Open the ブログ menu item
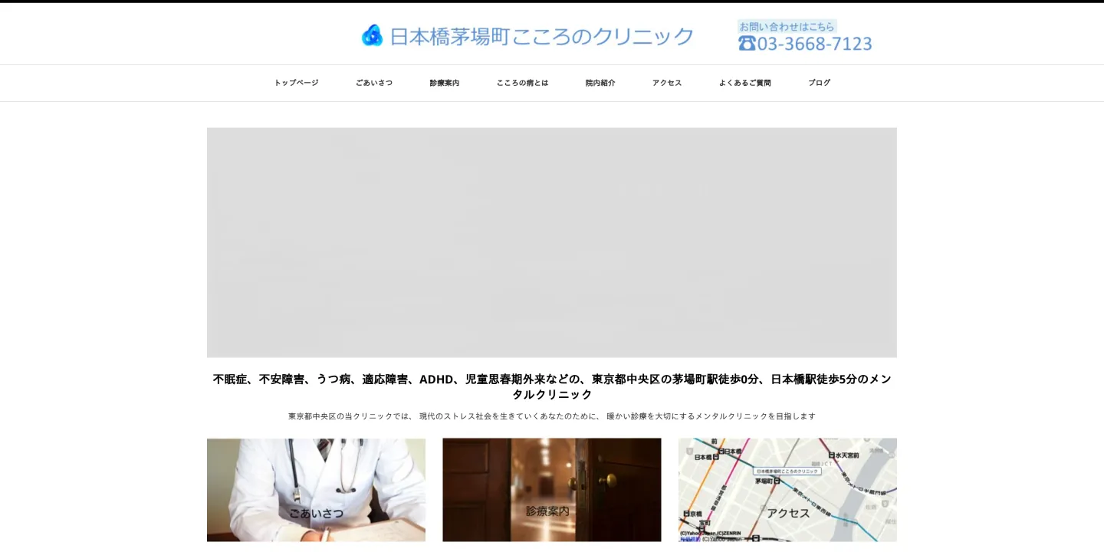The width and height of the screenshot is (1104, 552). [x=819, y=83]
